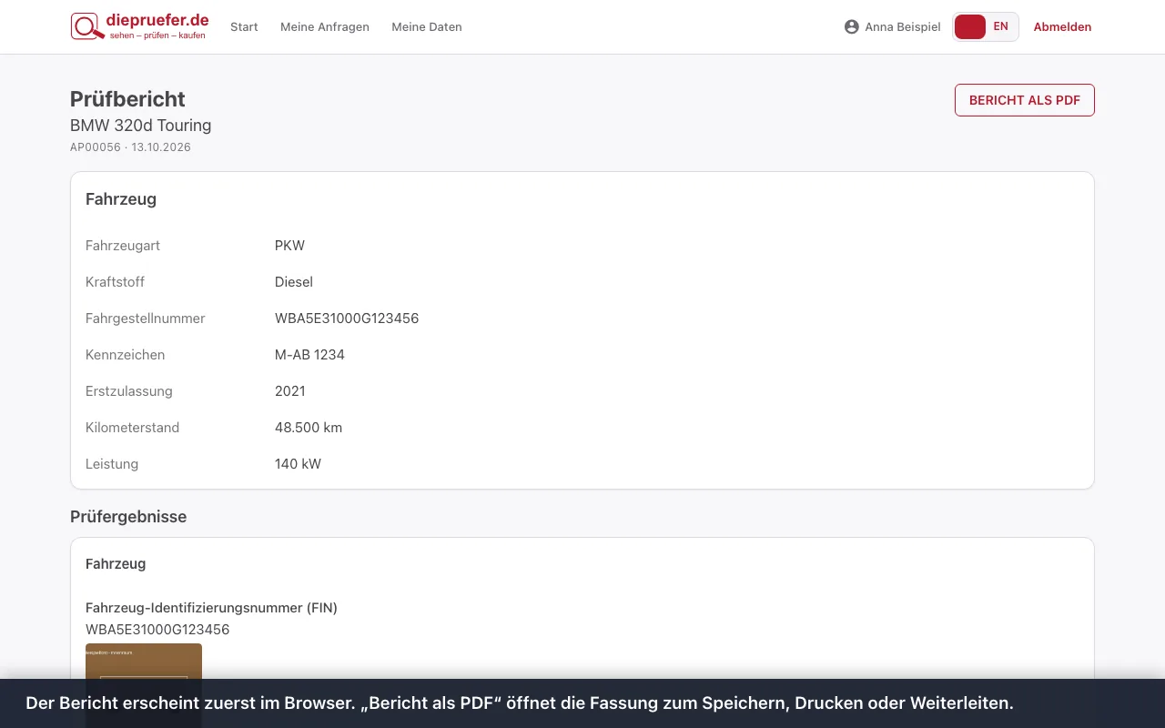Image resolution: width=1165 pixels, height=728 pixels.
Task: Click the Prüfergebnisse section heading
Action: click(128, 517)
